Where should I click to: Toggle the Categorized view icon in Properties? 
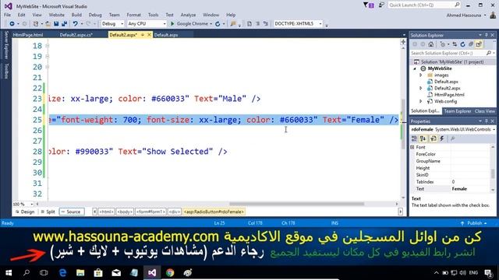click(x=414, y=138)
